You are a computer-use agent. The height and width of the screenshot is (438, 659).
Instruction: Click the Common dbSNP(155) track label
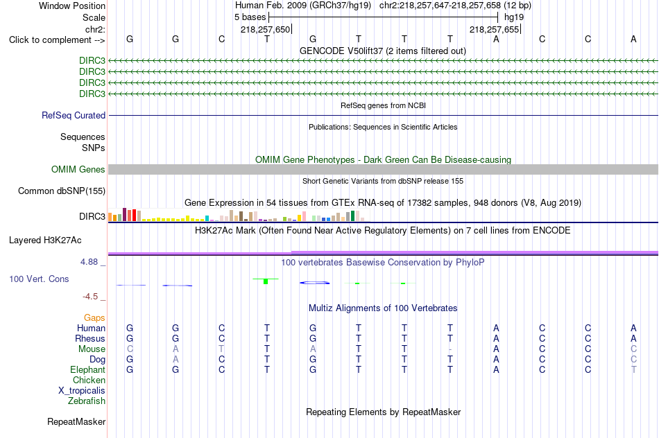pyautogui.click(x=62, y=191)
